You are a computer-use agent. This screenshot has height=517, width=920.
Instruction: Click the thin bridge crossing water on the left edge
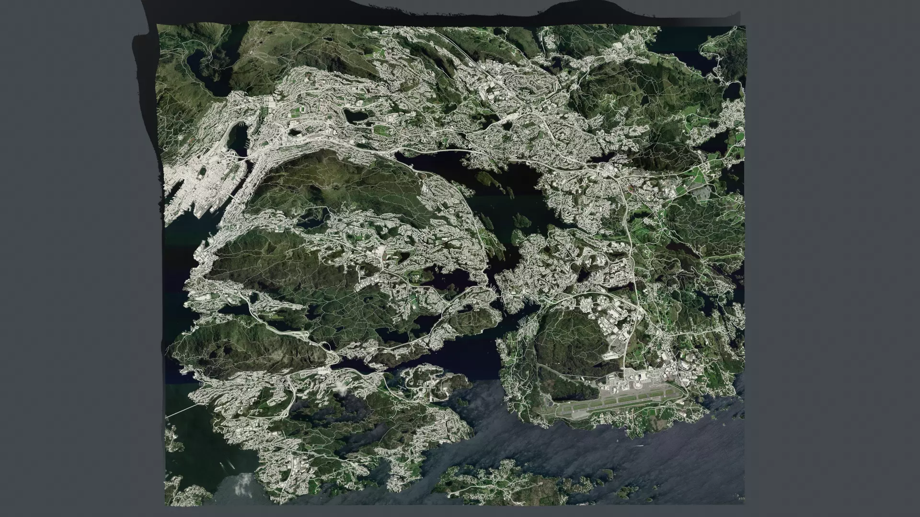[182, 411]
